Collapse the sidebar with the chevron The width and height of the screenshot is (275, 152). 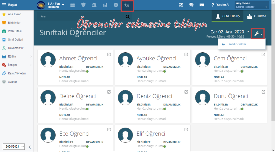point(30,147)
